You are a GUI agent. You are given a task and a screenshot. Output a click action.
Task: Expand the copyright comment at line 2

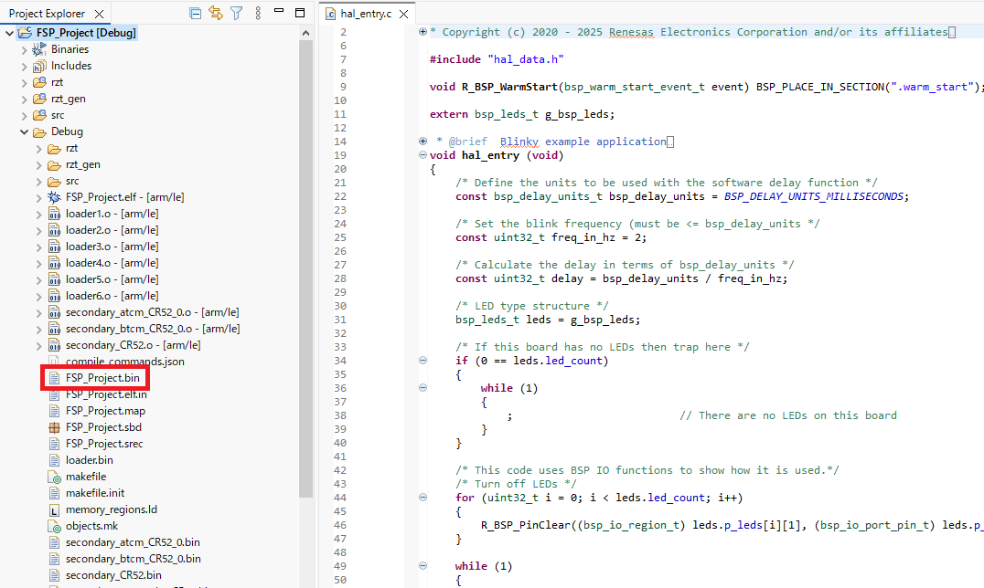pos(422,31)
